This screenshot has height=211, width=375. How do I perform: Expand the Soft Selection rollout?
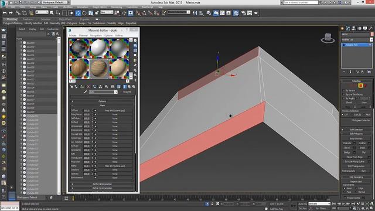(x=356, y=130)
